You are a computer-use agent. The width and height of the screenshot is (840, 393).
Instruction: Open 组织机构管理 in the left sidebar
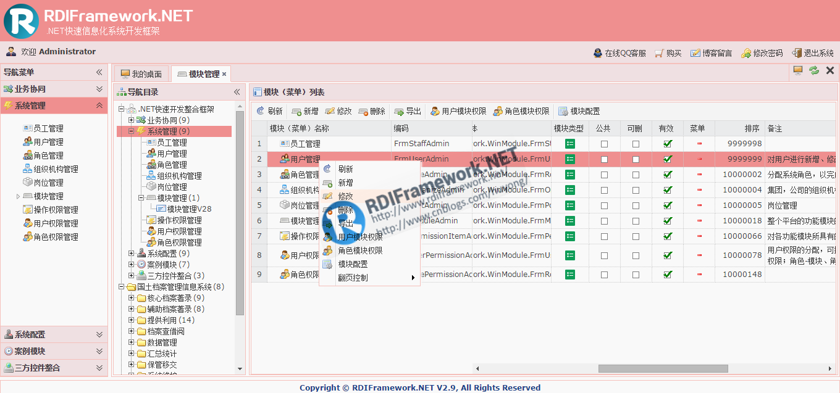tap(51, 169)
